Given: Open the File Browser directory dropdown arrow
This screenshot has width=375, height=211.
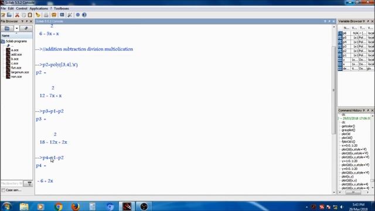Looking at the screenshot, I should point(16,29).
